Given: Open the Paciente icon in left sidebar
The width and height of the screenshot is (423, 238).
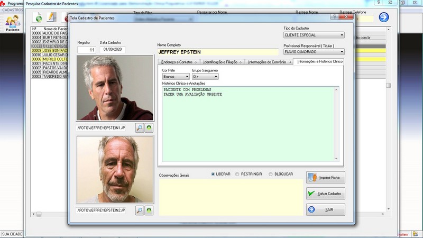Looking at the screenshot, I should coord(13,23).
